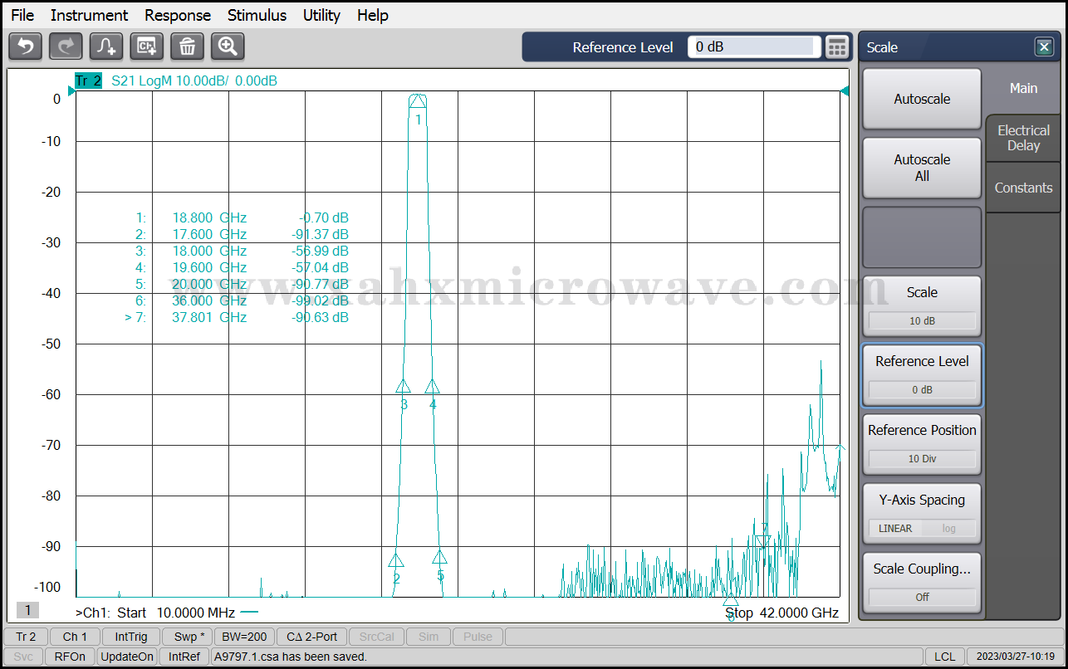Click marker 7 readout 37.801 GHz

[x=209, y=317]
